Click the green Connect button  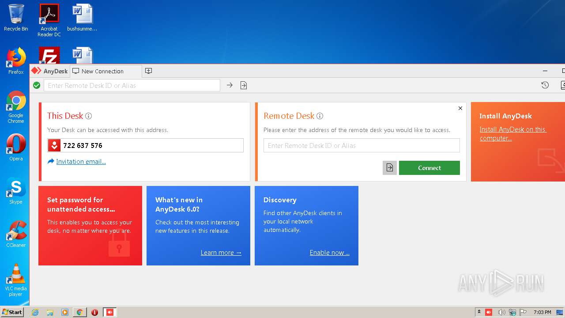(429, 168)
